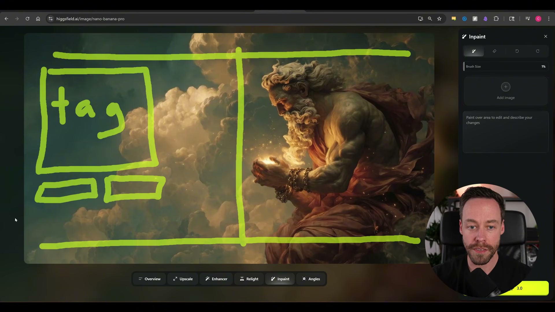Select the Inpaint brush tool
The image size is (555, 312).
click(x=474, y=51)
